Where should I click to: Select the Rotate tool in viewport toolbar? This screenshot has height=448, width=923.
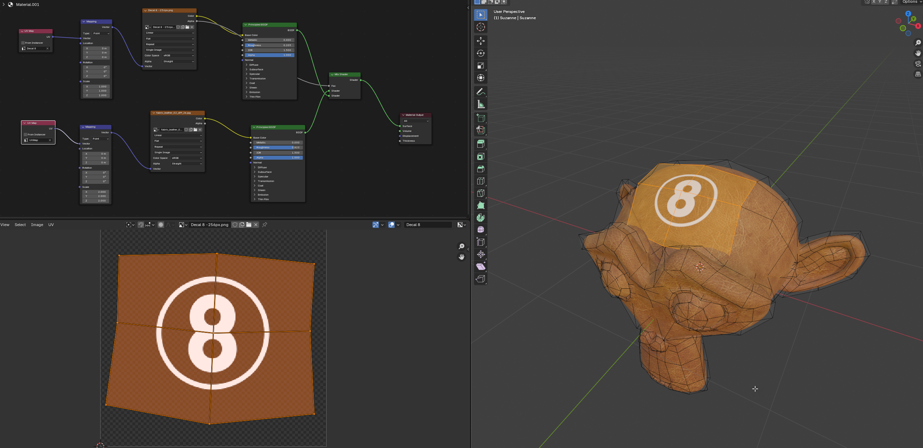pyautogui.click(x=480, y=53)
